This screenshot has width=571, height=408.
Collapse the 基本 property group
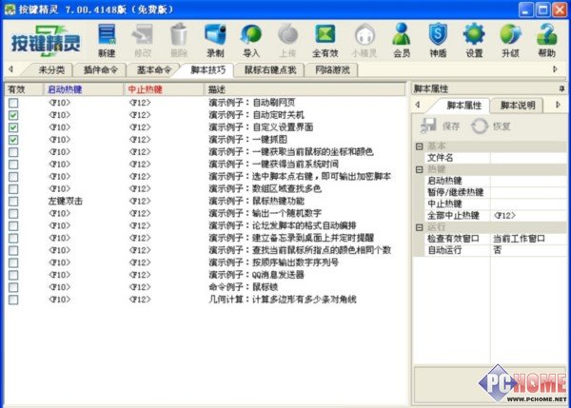click(x=418, y=146)
